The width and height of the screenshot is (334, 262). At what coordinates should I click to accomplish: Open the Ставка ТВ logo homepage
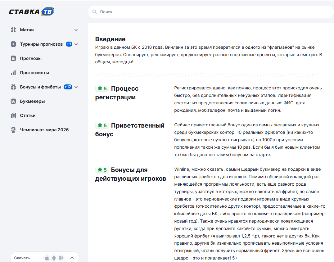pos(32,12)
